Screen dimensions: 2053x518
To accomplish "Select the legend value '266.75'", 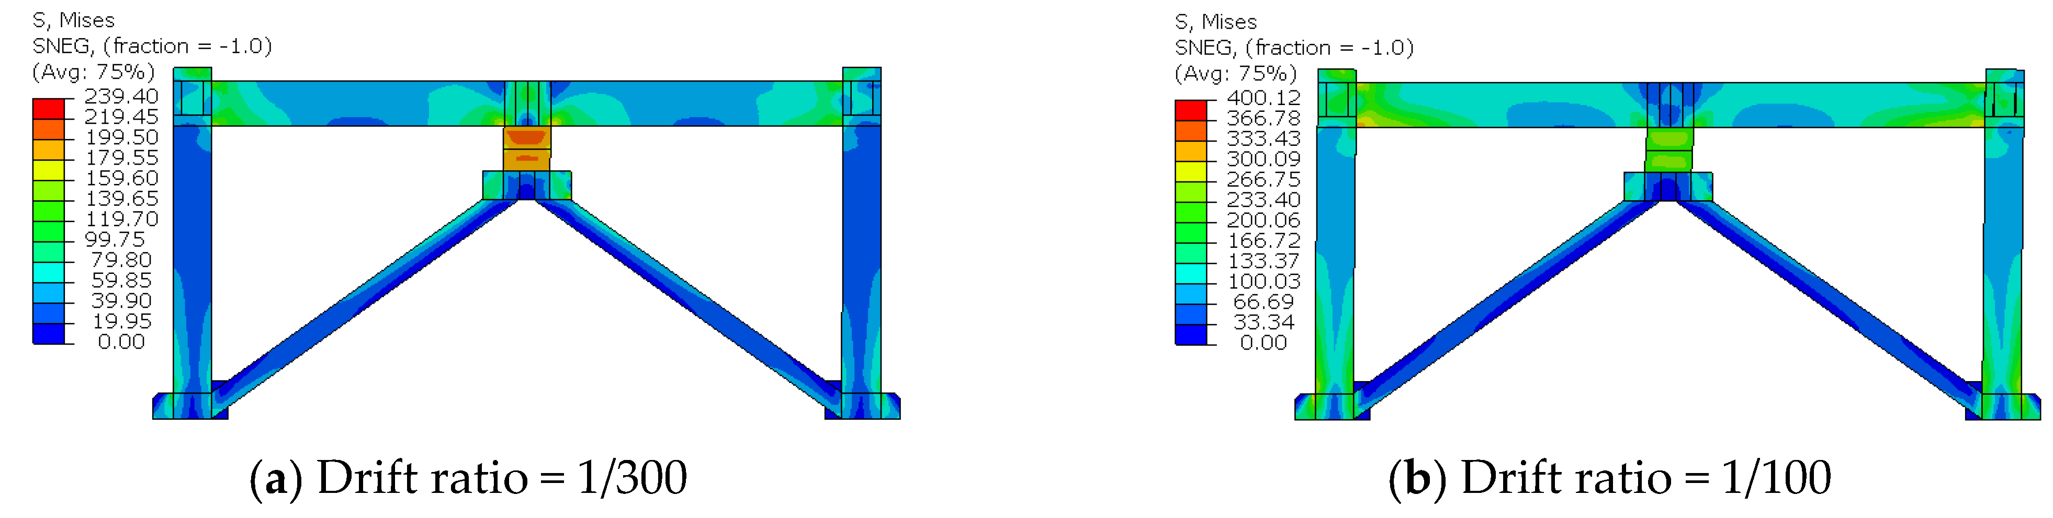I will [1264, 180].
